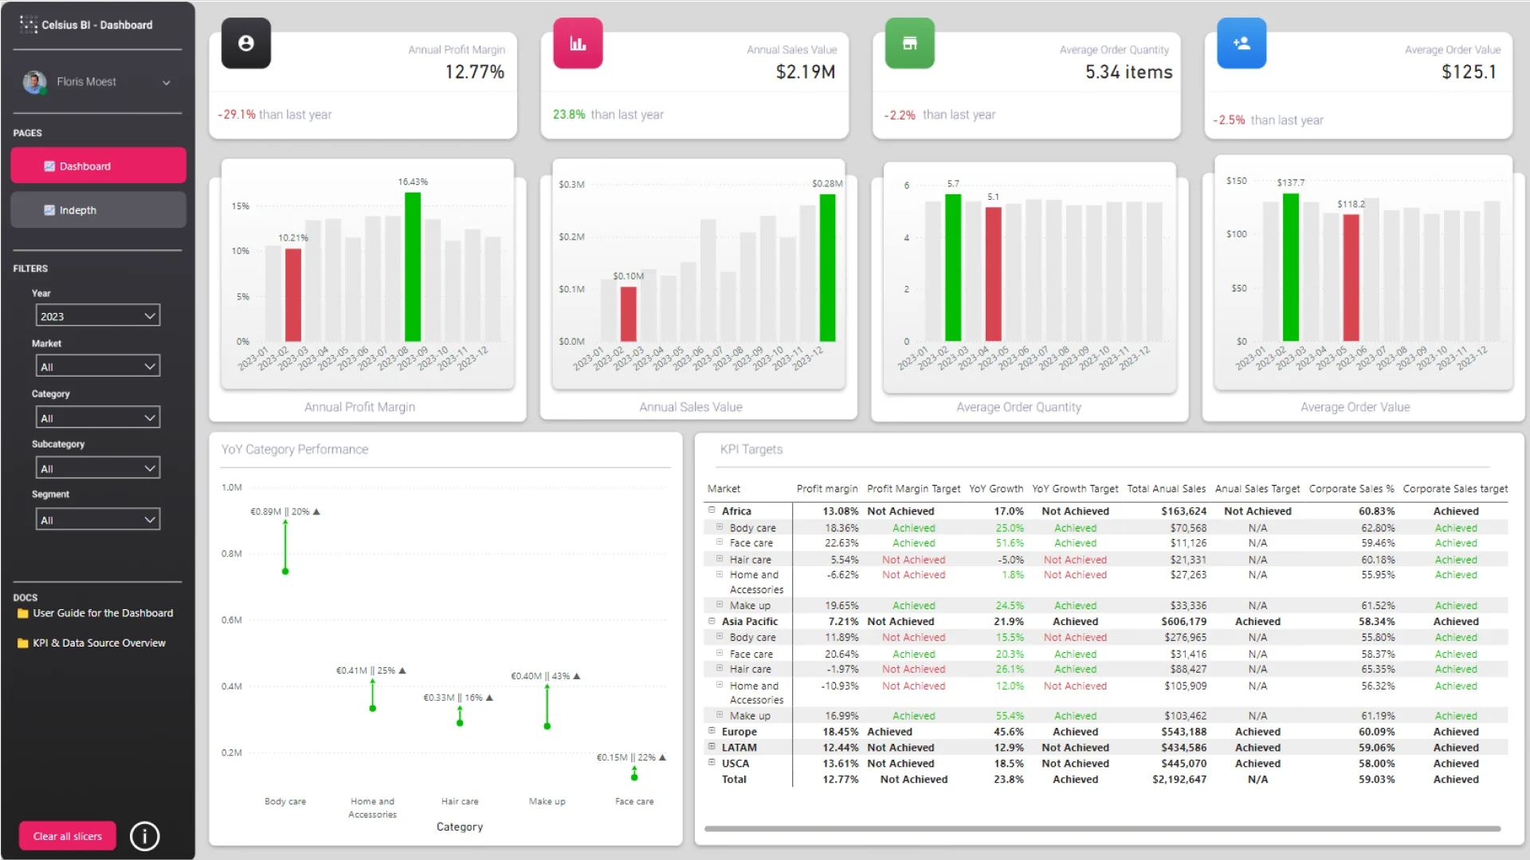1530x860 pixels.
Task: Open the Subcategory filter dropdown
Action: 97,468
